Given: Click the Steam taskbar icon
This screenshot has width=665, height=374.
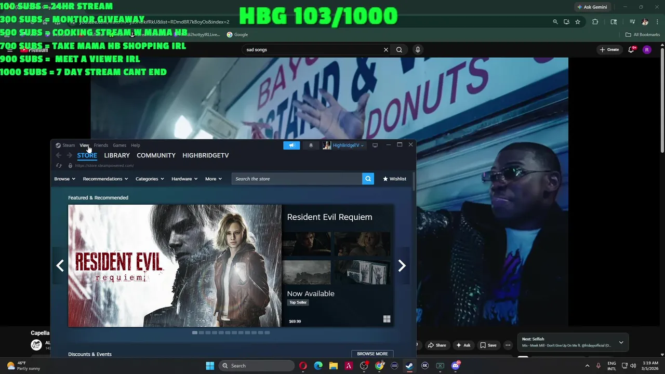Looking at the screenshot, I should 409,366.
